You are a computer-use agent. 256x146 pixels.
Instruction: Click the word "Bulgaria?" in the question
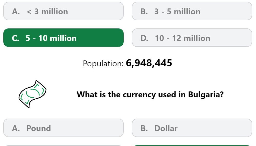(206, 95)
